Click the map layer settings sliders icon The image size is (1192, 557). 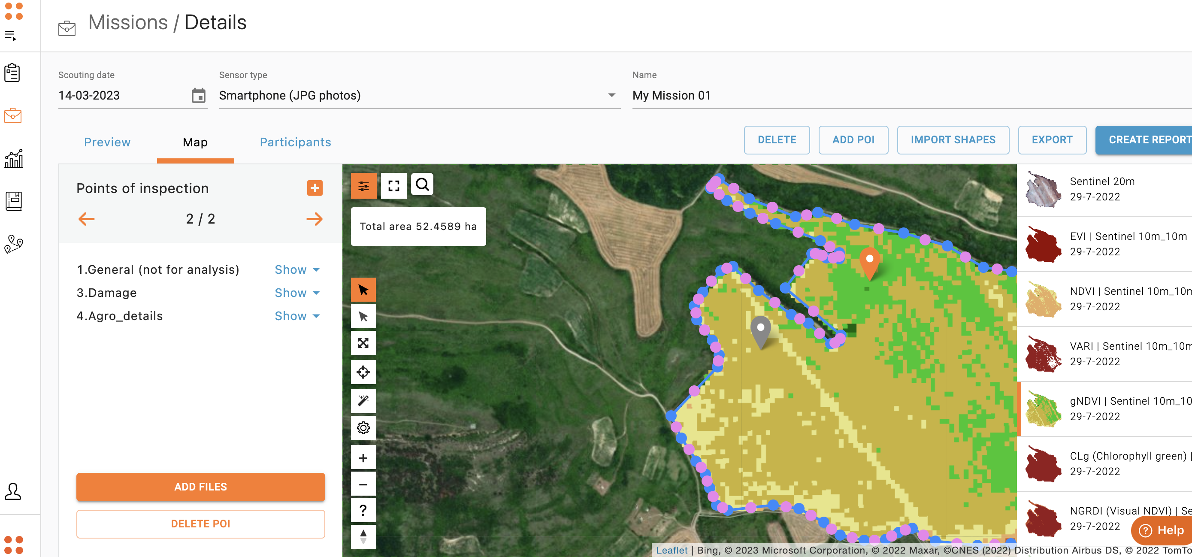[363, 186]
